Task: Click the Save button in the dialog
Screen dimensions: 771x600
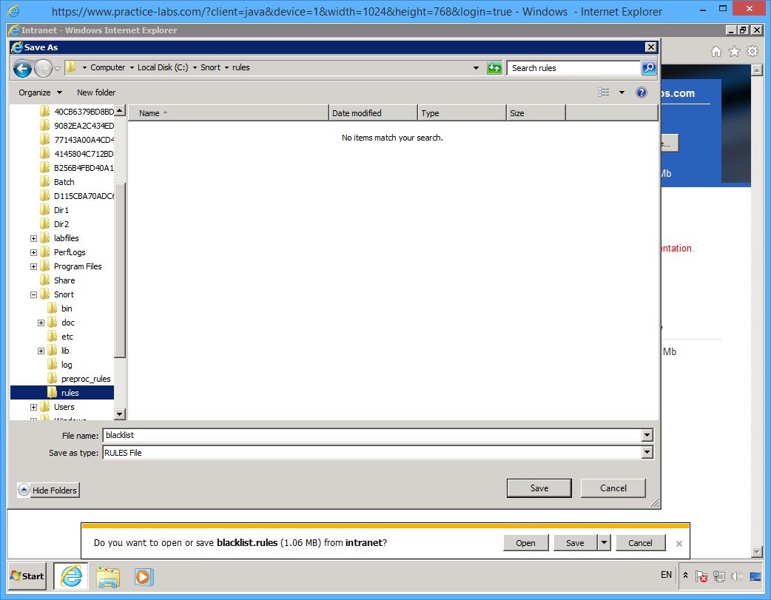Action: click(x=539, y=488)
